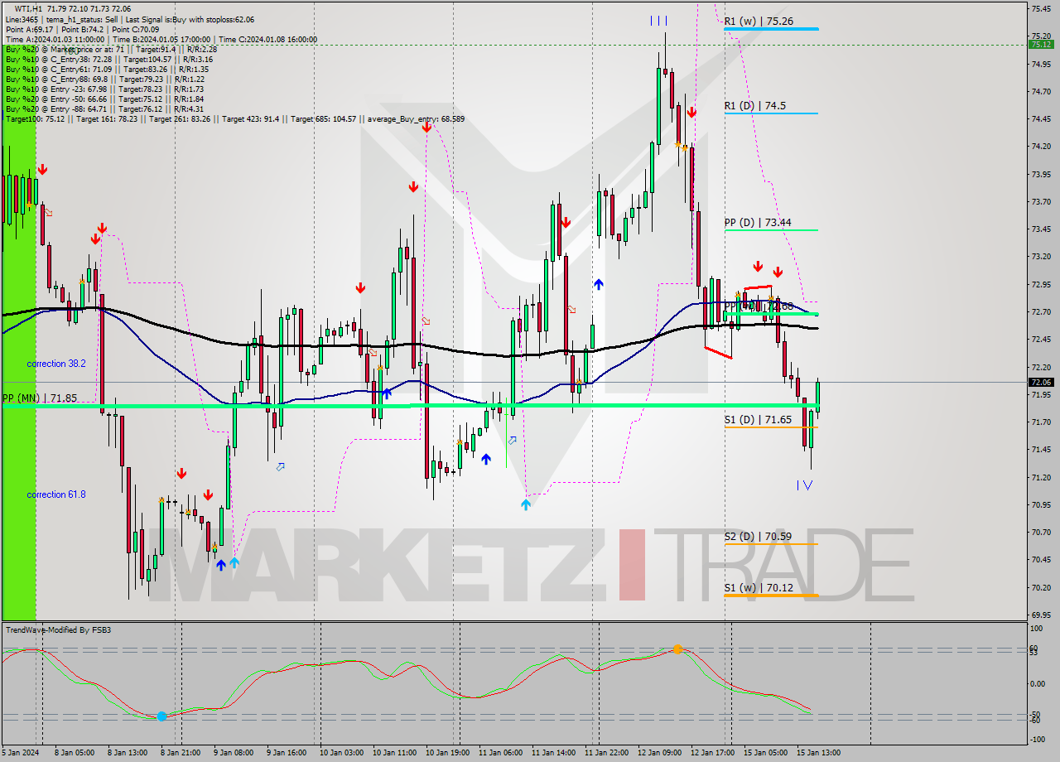Click the 74.20 price axis label
The width and height of the screenshot is (1060, 762).
click(1040, 147)
